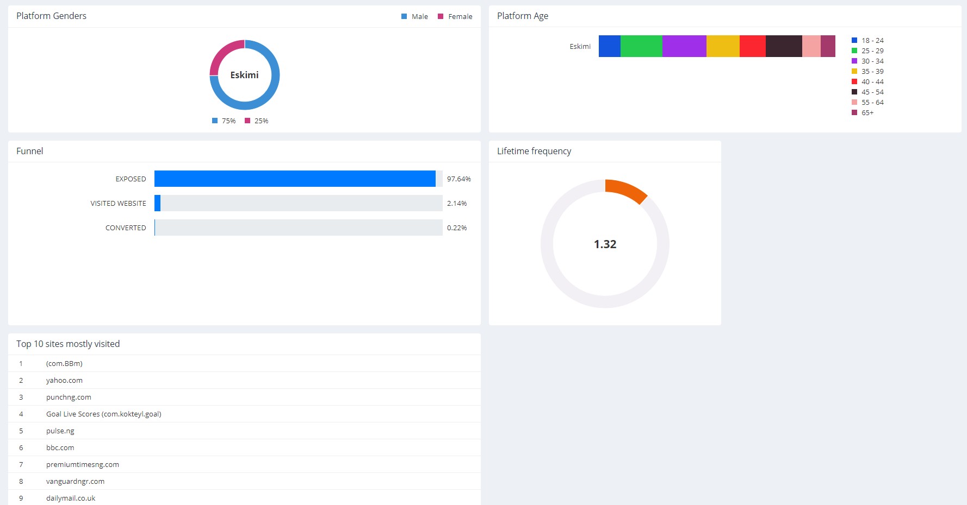
Task: Toggle the 40 - 44 age legend item
Action: pyautogui.click(x=867, y=81)
